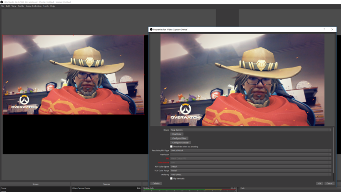
Task: Open the Edit menu
Action: [8, 6]
